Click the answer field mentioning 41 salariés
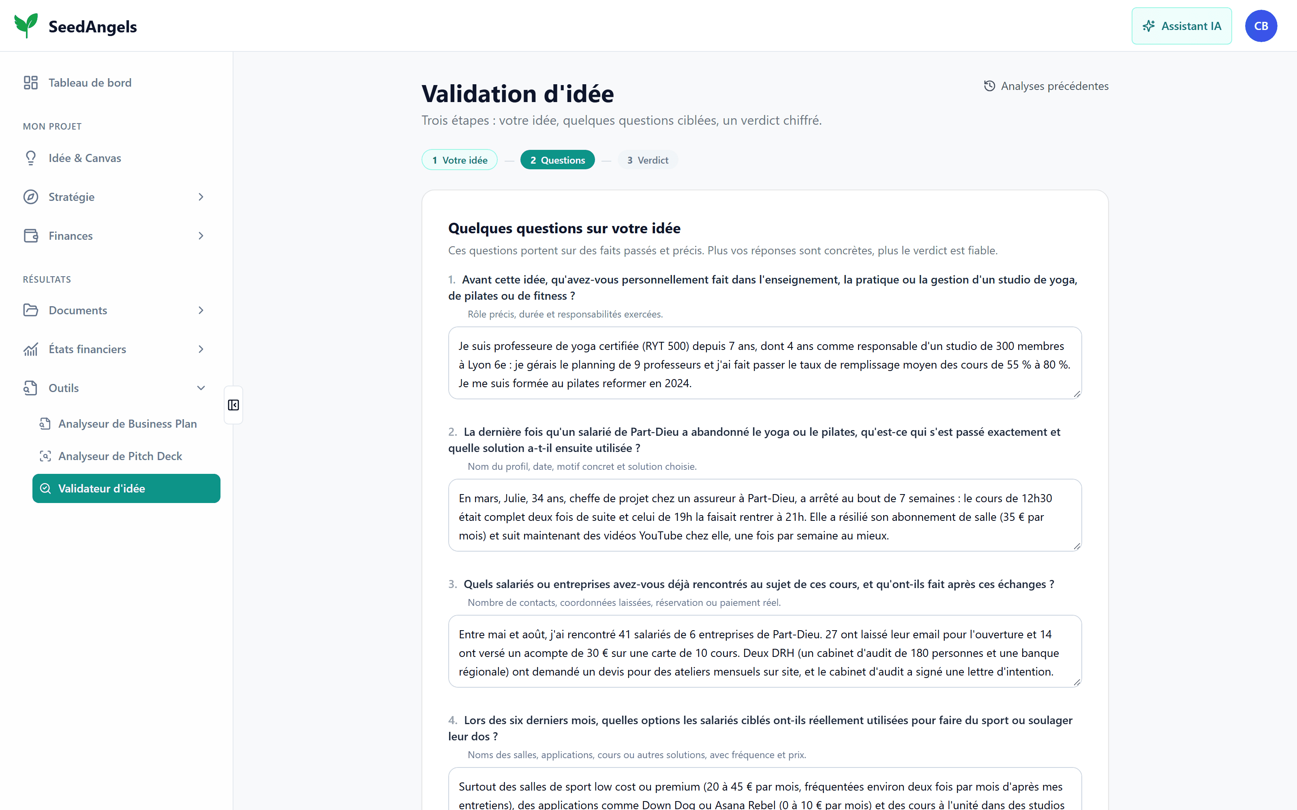This screenshot has width=1297, height=810. 765,651
